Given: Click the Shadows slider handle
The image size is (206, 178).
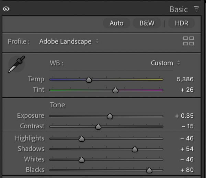Looking at the screenshot, I should [135, 149].
